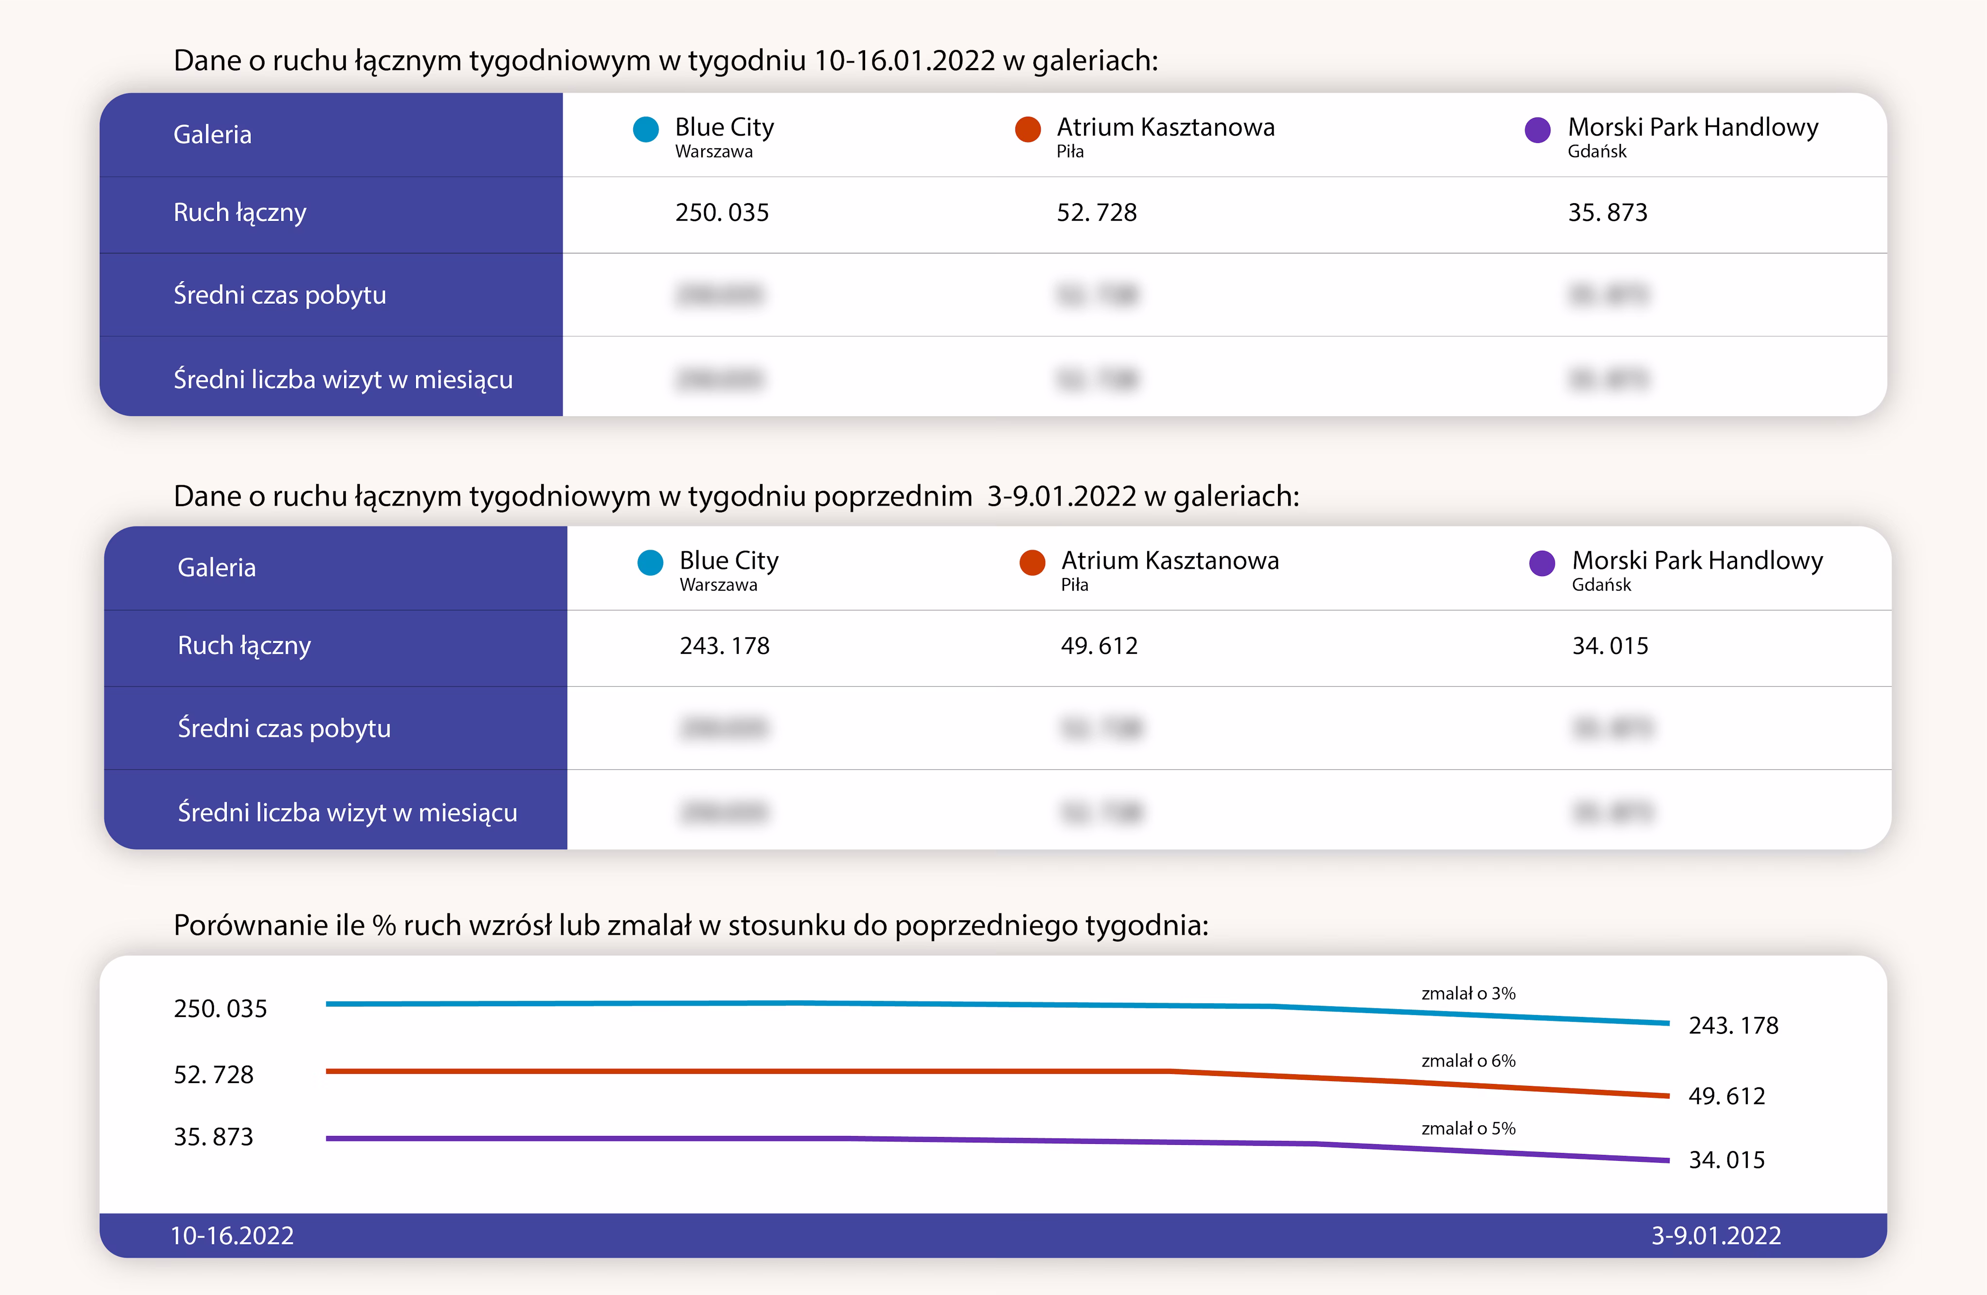
Task: Click the 10-16.2022 date label on chart axis
Action: (232, 1235)
